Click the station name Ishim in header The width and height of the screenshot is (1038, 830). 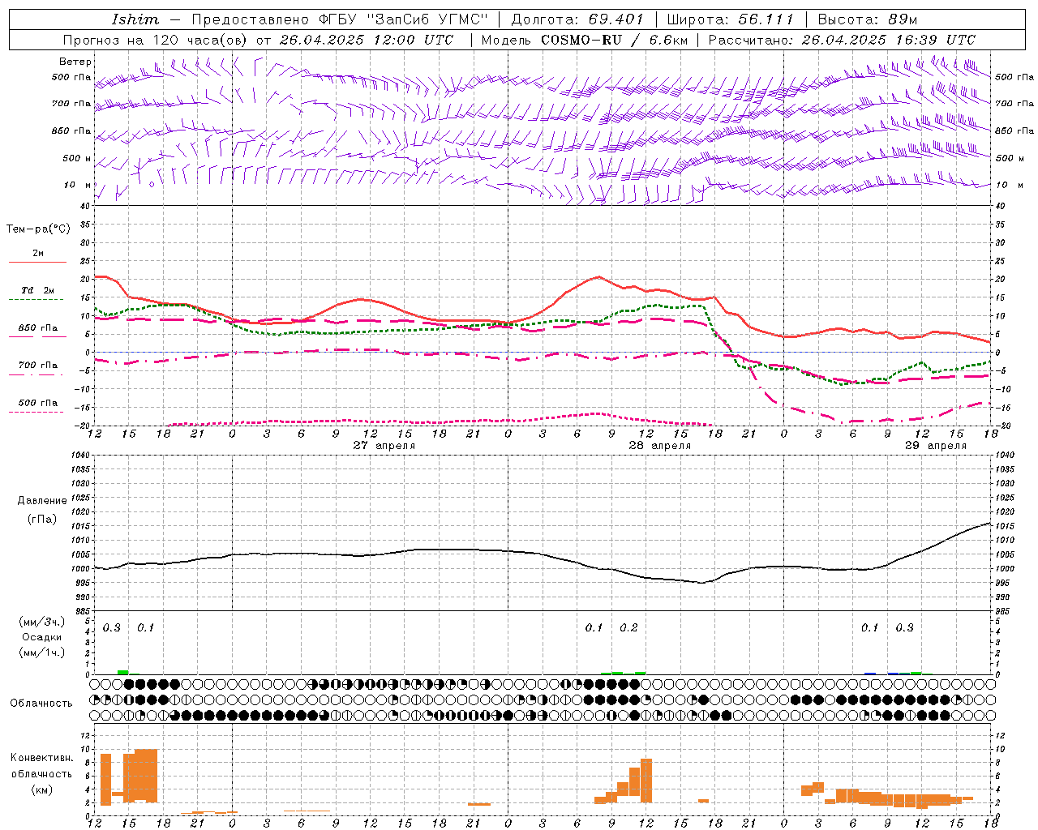135,19
